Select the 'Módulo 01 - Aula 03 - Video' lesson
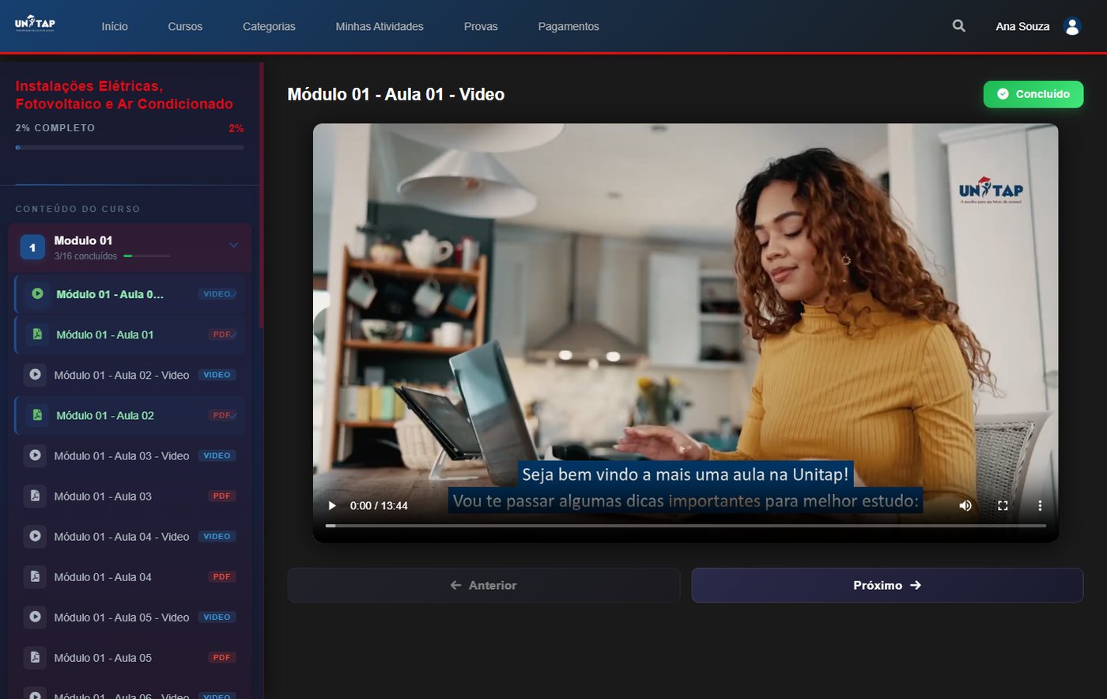Image resolution: width=1107 pixels, height=699 pixels. 130,455
